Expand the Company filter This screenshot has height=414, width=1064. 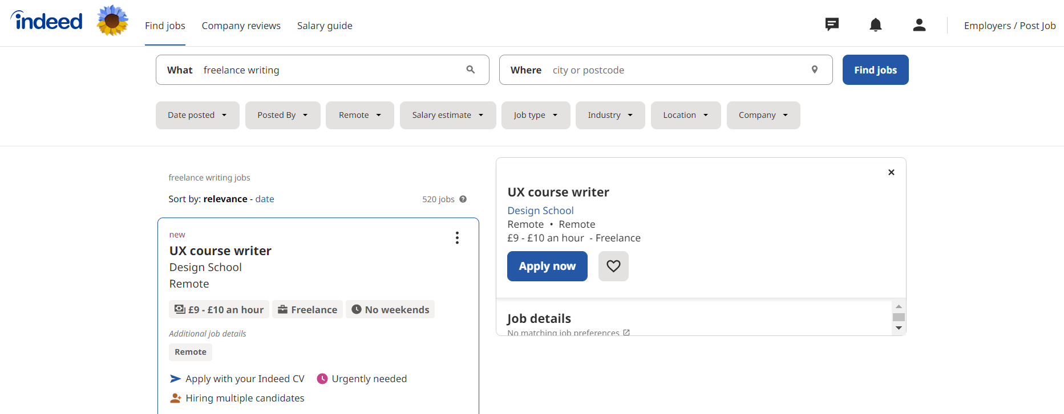763,115
